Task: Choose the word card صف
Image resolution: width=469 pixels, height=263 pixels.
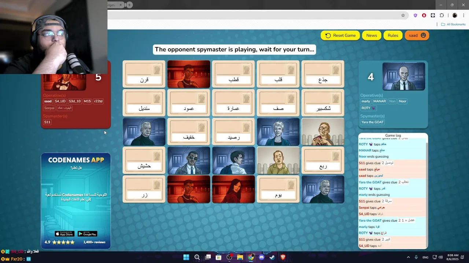Action: 278,103
